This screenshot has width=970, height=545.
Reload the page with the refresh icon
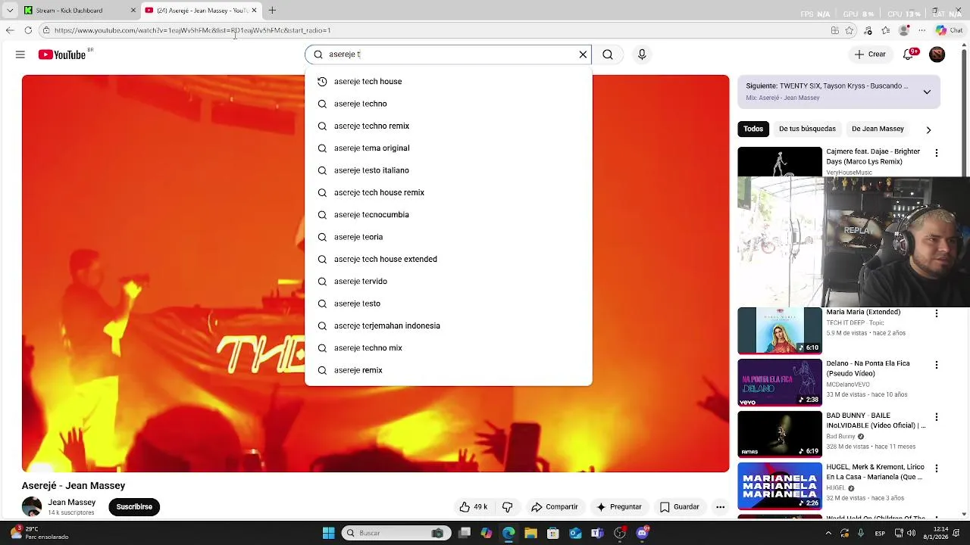pyautogui.click(x=28, y=30)
